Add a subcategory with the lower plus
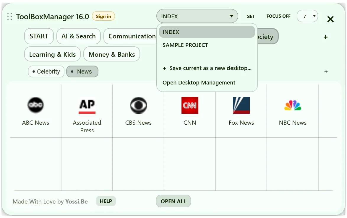 coord(326,72)
